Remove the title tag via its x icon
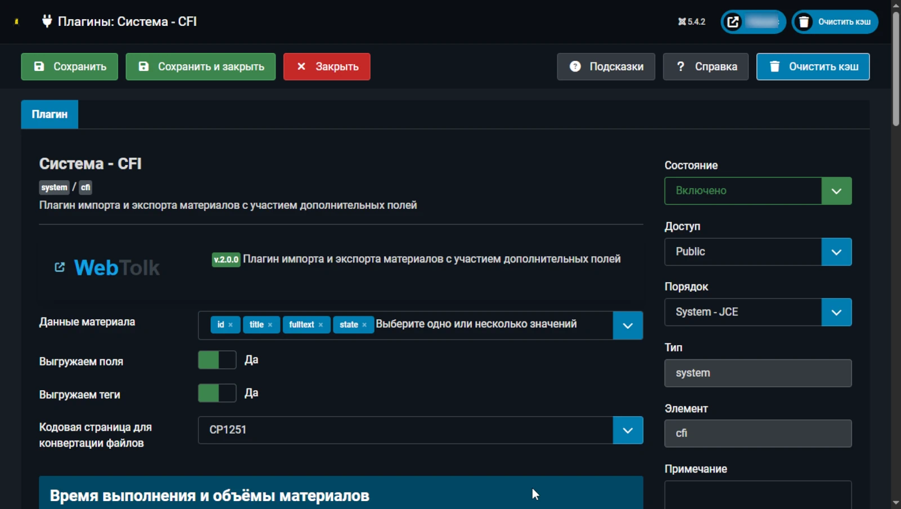Viewport: 901px width, 509px height. pyautogui.click(x=270, y=325)
